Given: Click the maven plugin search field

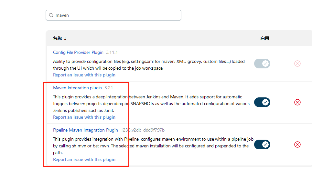Looking at the screenshot, I should click(x=113, y=15).
